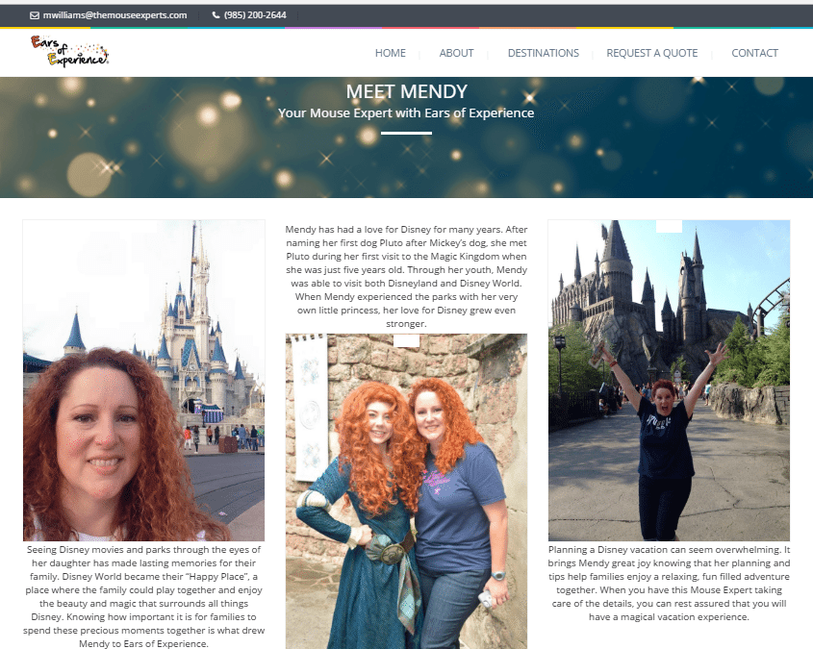
Task: Click the Ears of Experience logo
Action: point(69,51)
